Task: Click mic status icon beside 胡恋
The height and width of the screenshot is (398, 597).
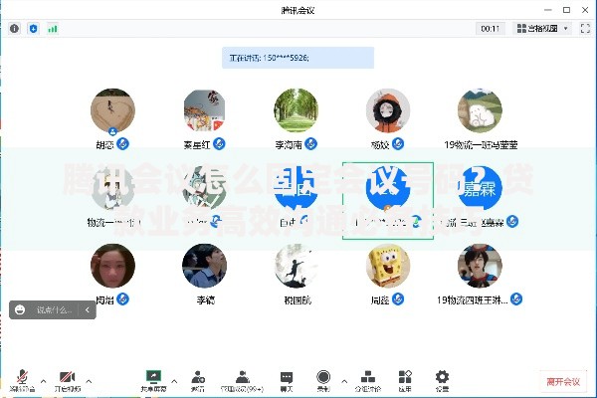Action: tap(122, 144)
